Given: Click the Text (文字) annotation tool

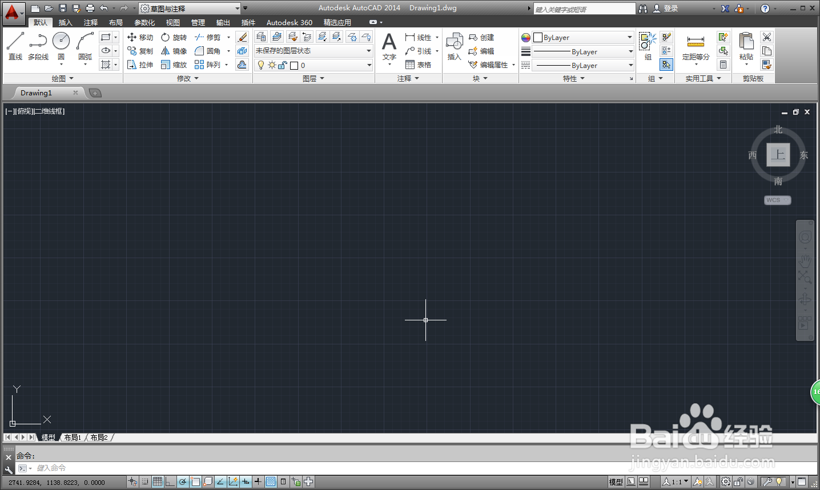Looking at the screenshot, I should (x=389, y=46).
